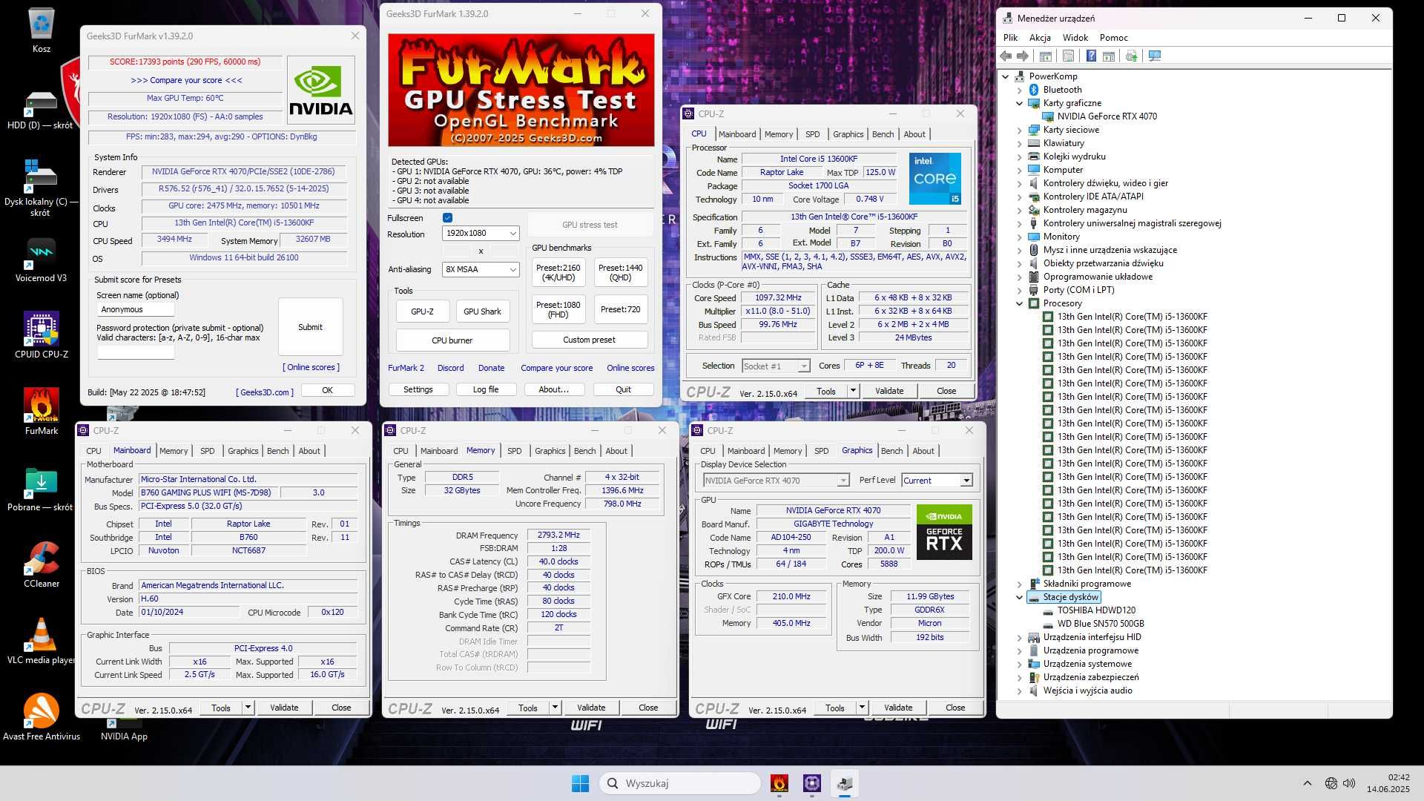1424x801 pixels.
Task: Expand the Bluetooth tree node
Action: click(1019, 90)
